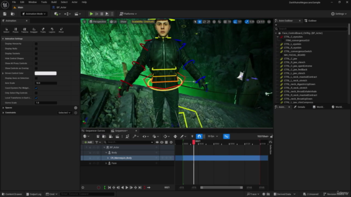The height and width of the screenshot is (197, 351).
Task: Switch to the Outliner tab
Action: [310, 21]
